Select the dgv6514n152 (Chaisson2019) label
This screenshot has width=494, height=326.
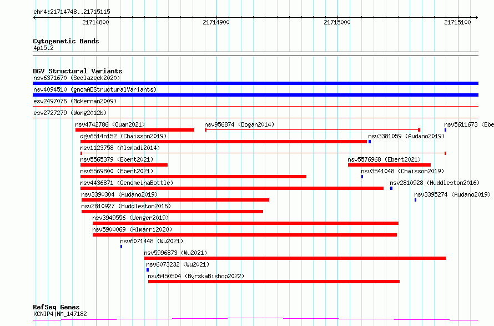tap(123, 136)
